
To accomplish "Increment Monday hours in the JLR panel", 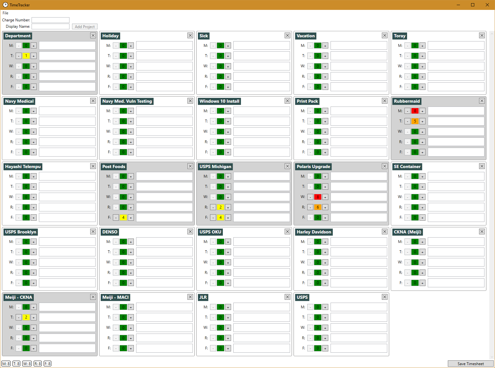I will point(228,307).
